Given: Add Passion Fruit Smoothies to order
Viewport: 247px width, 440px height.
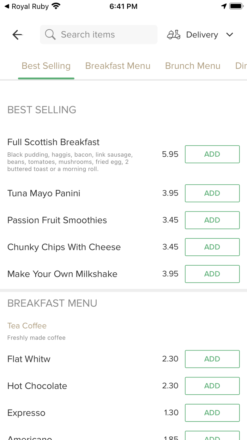Looking at the screenshot, I should tap(212, 220).
